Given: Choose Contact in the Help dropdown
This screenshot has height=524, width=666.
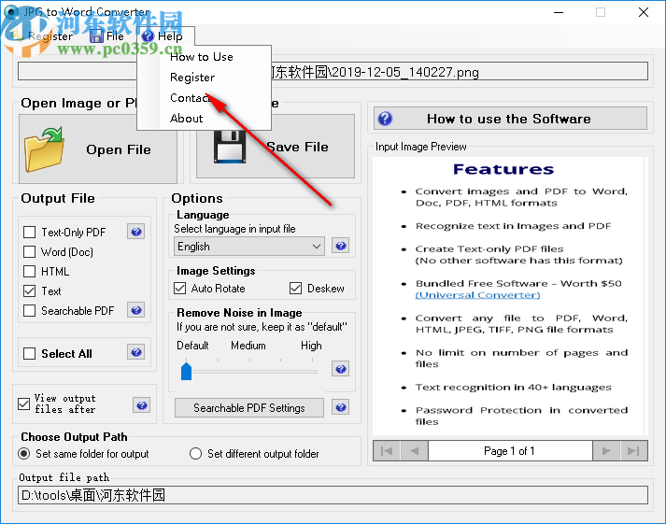Looking at the screenshot, I should pyautogui.click(x=190, y=98).
